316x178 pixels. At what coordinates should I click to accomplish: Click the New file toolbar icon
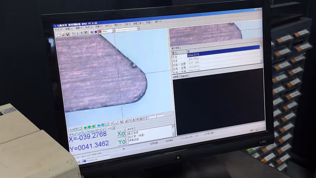[x=58, y=35]
